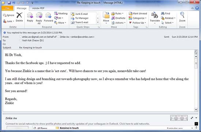This screenshot has height=132, width=201.
Task: Open the Translate tool
Action: point(155,18)
